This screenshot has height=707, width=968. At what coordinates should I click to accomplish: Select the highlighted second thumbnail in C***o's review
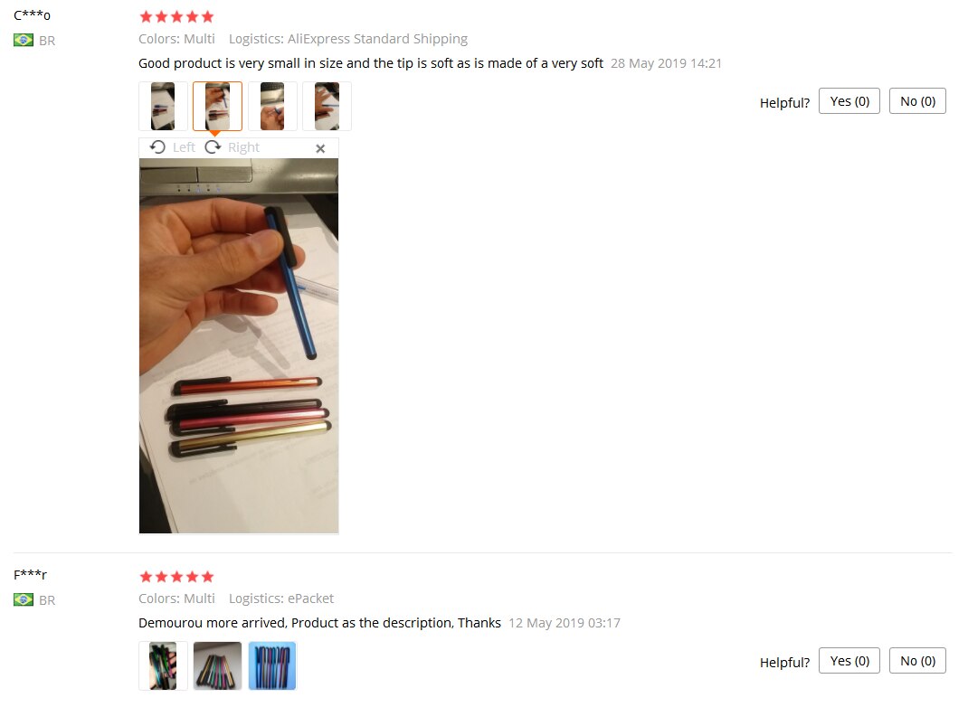click(x=217, y=106)
